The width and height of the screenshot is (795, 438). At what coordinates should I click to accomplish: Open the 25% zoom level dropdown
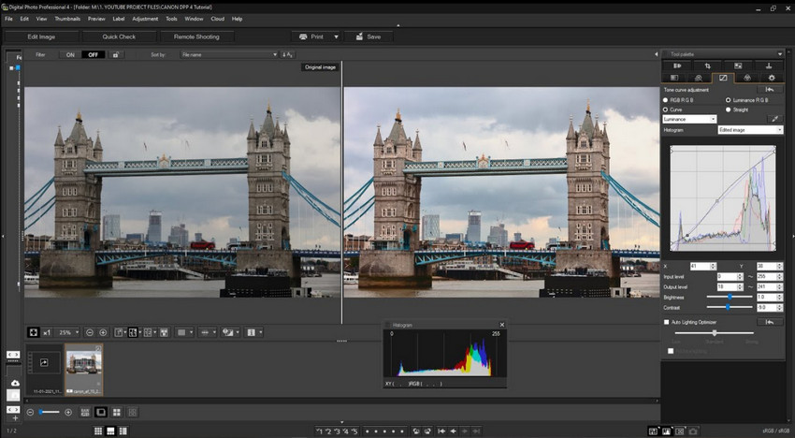[x=67, y=332]
